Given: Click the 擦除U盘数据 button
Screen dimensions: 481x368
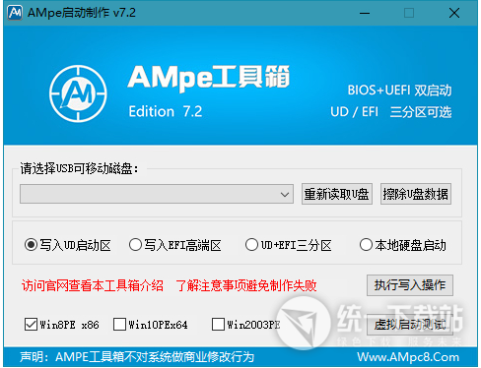Looking at the screenshot, I should click(416, 194).
